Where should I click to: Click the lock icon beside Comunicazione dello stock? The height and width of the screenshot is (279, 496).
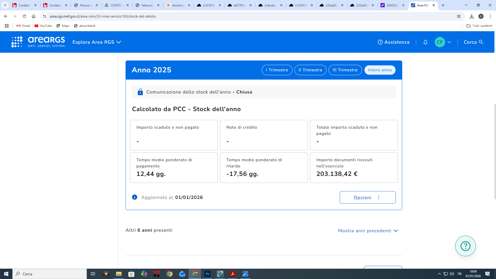(x=140, y=92)
